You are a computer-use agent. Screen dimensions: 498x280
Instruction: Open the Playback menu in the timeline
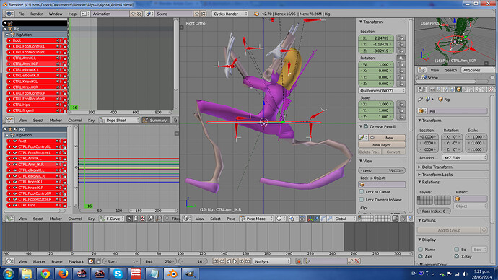[x=77, y=261]
